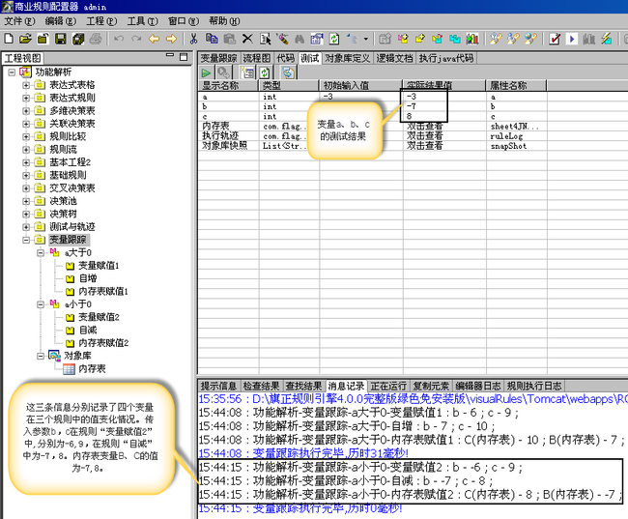Collapse the 对象库 node

[x=41, y=356]
